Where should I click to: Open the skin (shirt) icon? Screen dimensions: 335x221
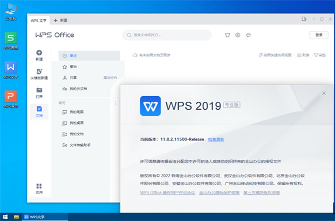tap(228, 35)
